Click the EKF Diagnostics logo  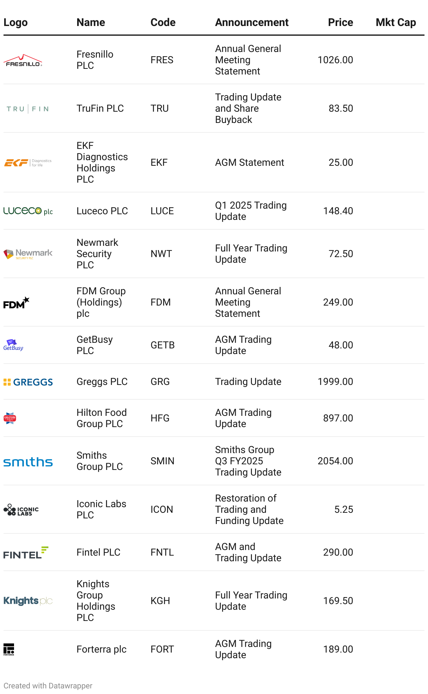28,163
